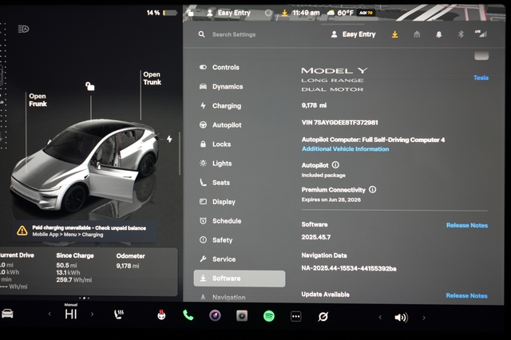
Task: Tap the auto headlights icon
Action: 23,29
